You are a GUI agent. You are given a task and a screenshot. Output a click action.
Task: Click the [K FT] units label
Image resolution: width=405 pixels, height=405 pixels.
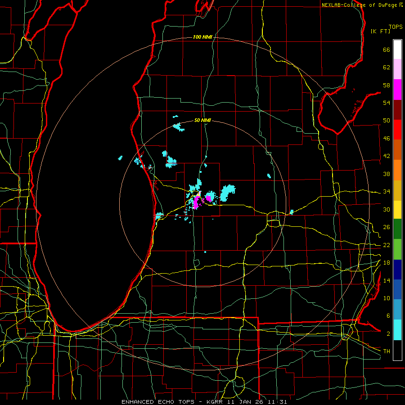(380, 31)
